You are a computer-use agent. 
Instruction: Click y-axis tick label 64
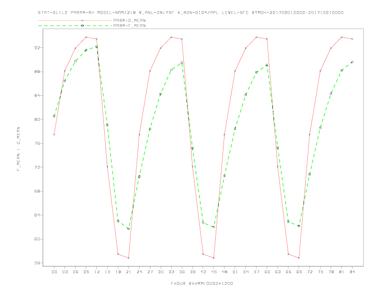(37, 215)
